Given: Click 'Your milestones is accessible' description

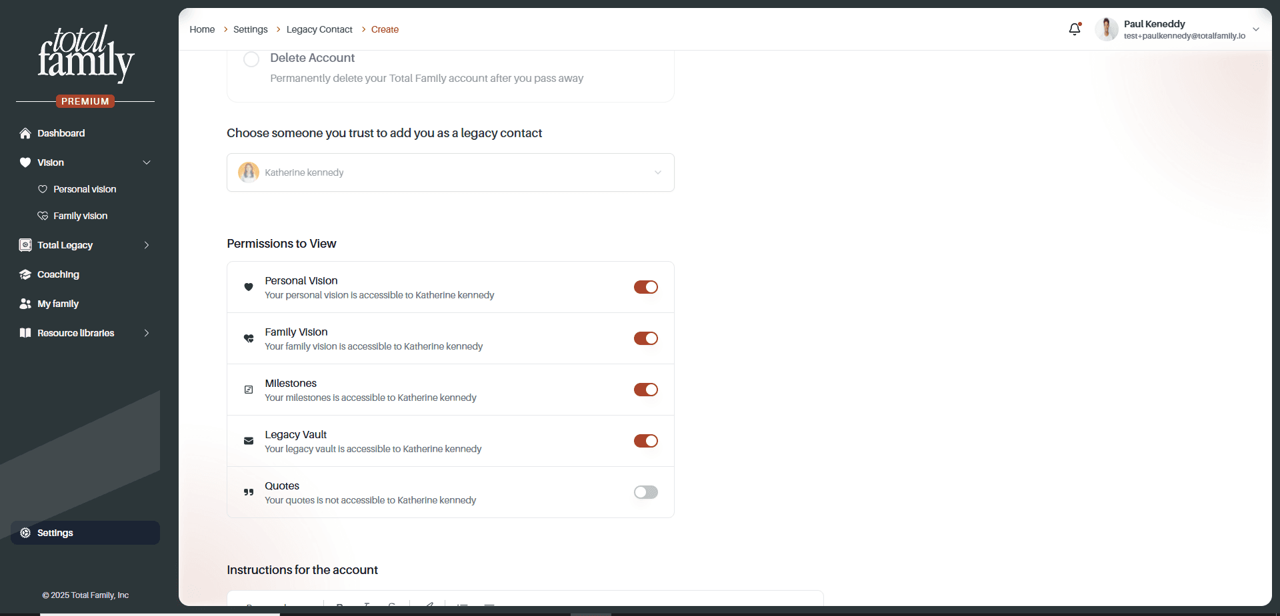Looking at the screenshot, I should coord(371,398).
